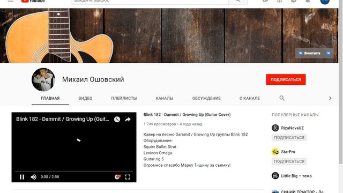
Task: Switch to the Обсуждение tab
Action: (x=206, y=98)
